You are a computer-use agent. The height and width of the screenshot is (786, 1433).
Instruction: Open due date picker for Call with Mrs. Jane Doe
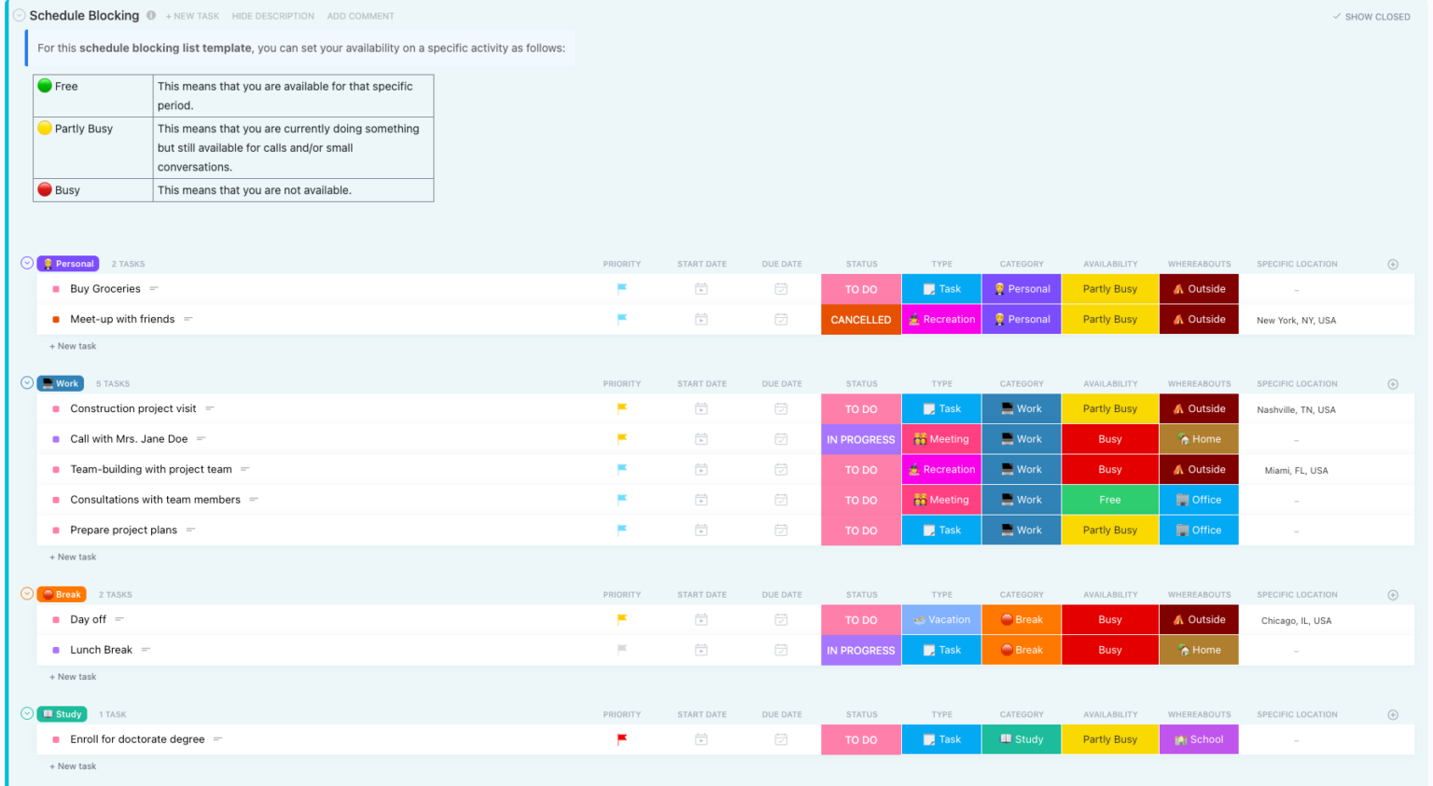(782, 438)
